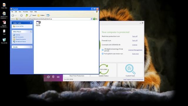Open the Views dropdown in Explorer toolbar
Image resolution: width=188 pixels, height=106 pixels.
(x=48, y=15)
